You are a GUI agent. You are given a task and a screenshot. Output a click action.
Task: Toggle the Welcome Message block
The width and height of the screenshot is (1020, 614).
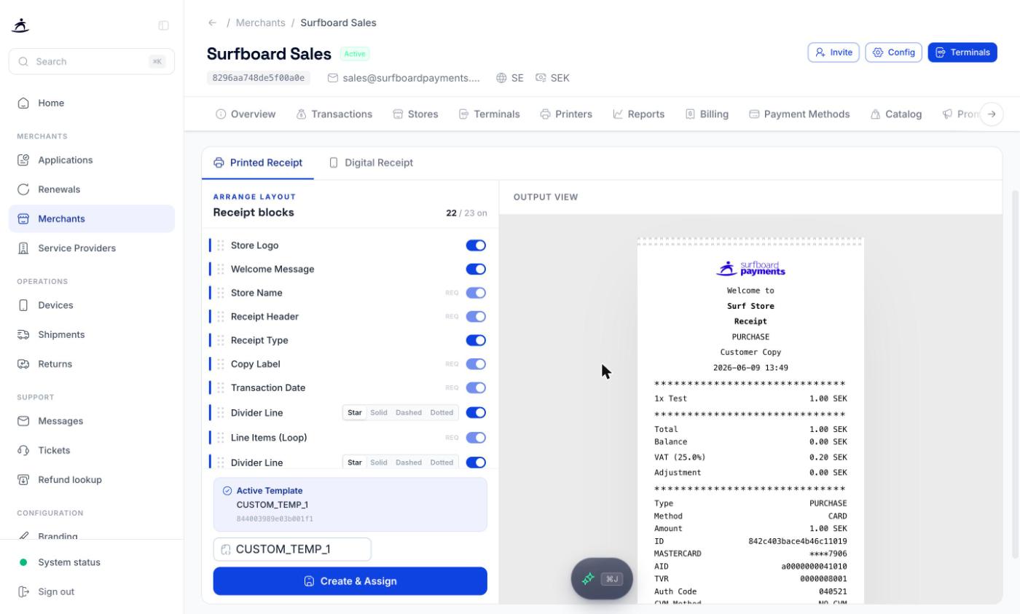pyautogui.click(x=476, y=269)
